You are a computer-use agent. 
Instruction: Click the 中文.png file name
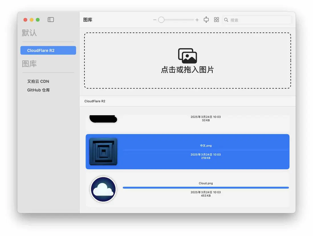pyautogui.click(x=206, y=146)
